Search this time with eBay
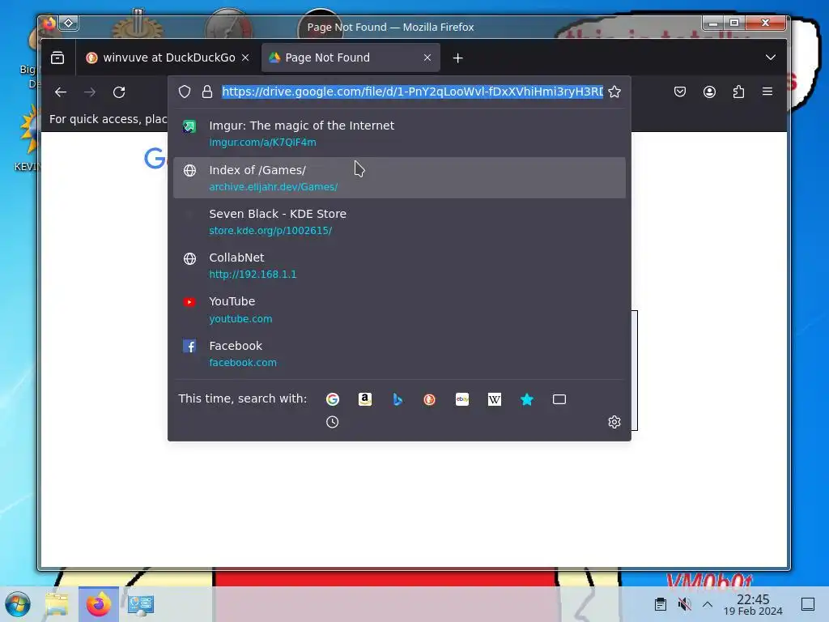The width and height of the screenshot is (829, 622). (x=462, y=399)
